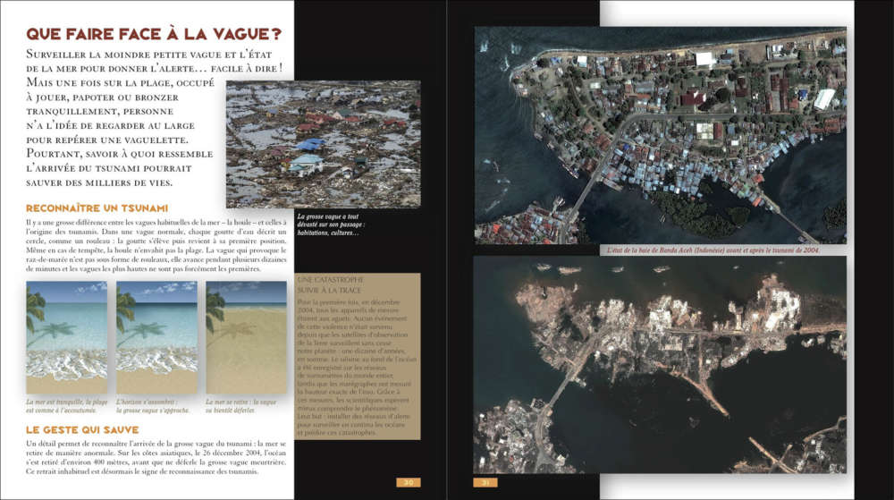Click the box heading "UNE CATASTROPHE SUIVIE À LA TRACE"
The width and height of the screenshot is (894, 500).
click(330, 285)
